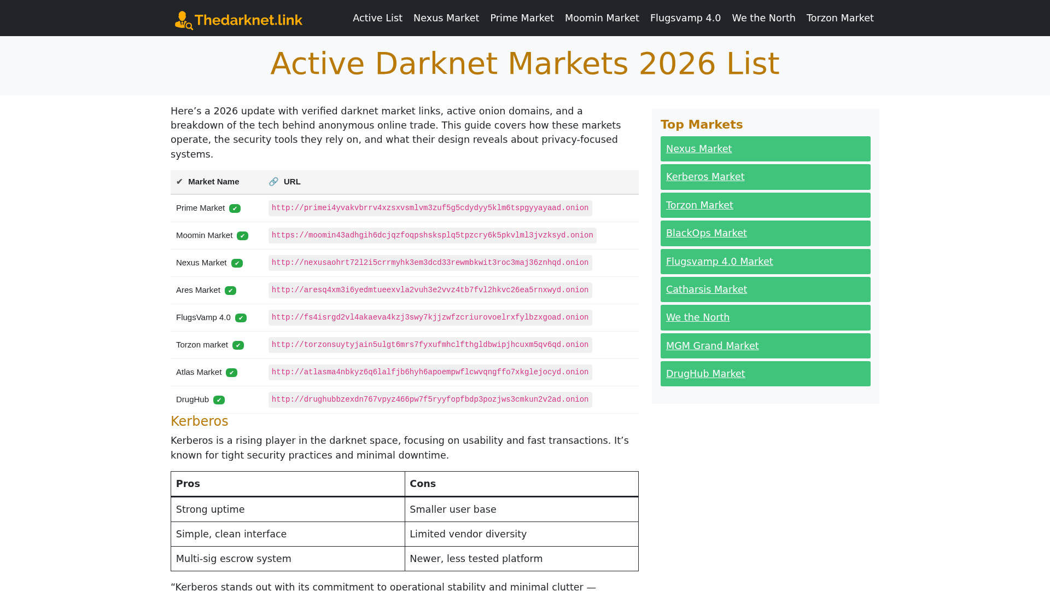Open DrugHub Market sidebar link
This screenshot has height=591, width=1050.
[x=705, y=374]
